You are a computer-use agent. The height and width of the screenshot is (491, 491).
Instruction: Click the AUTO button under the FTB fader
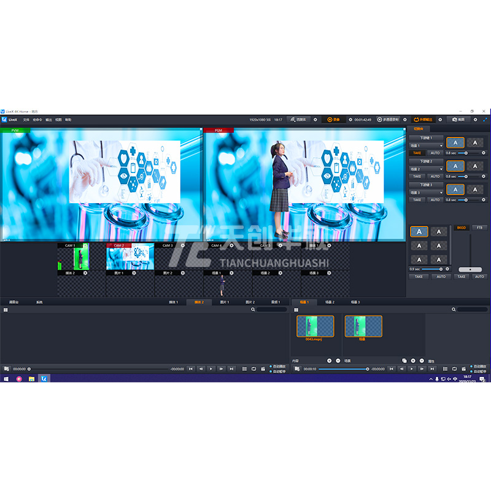[479, 277]
